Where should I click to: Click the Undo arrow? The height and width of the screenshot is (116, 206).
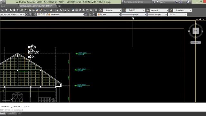click(x=45, y=10)
